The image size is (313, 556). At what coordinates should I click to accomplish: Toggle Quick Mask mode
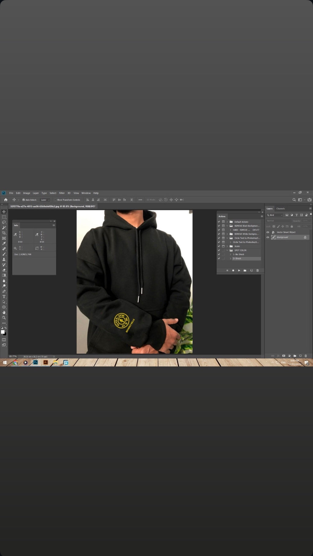(x=4, y=340)
